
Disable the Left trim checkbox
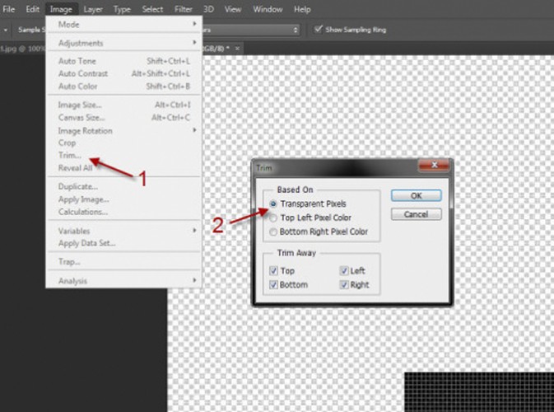342,270
